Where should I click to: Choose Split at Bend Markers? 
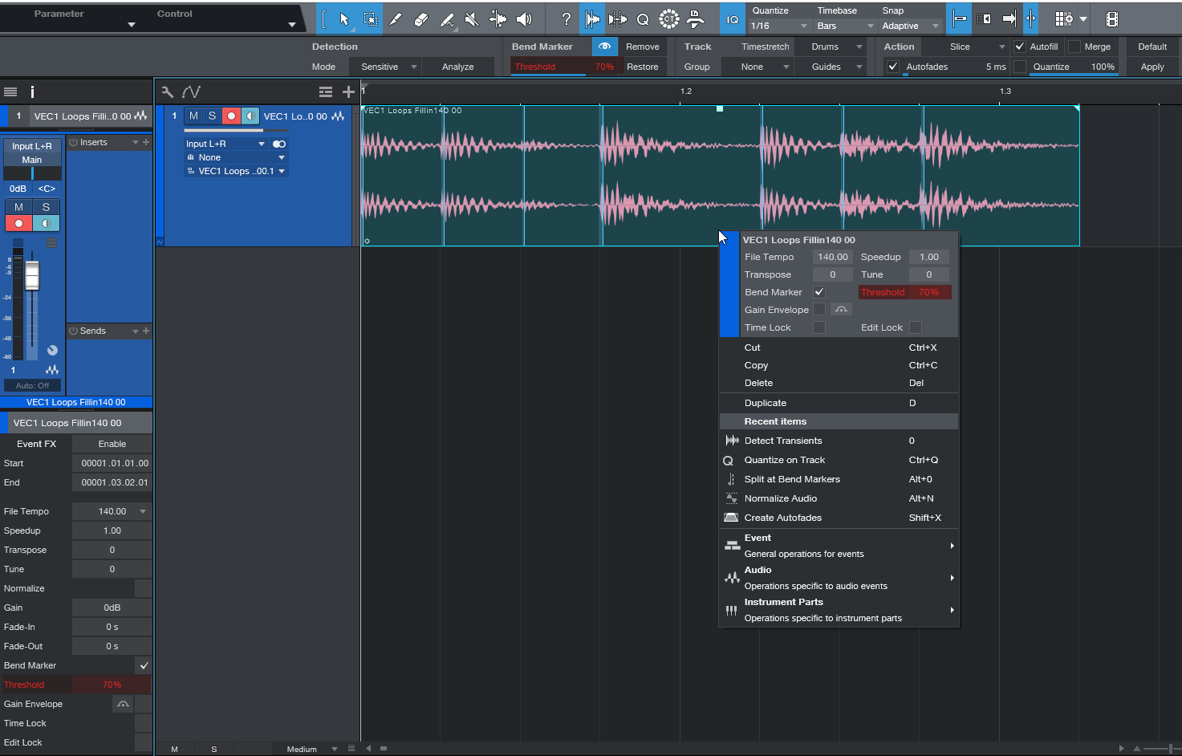click(792, 479)
